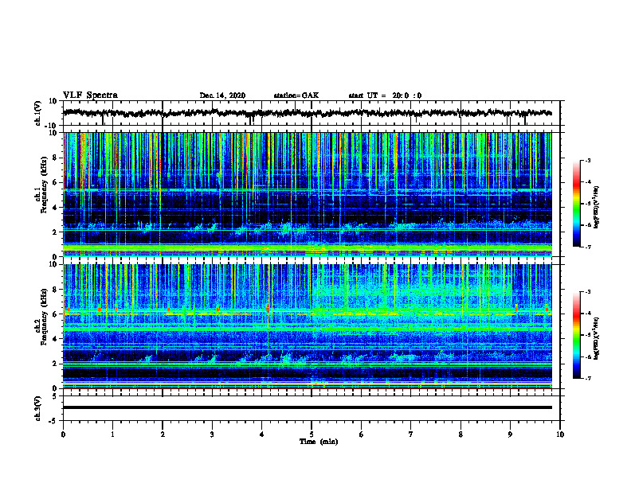Click the "ch.1(V)" waveform axis label
Screen dimensions: 631x487
point(38,113)
